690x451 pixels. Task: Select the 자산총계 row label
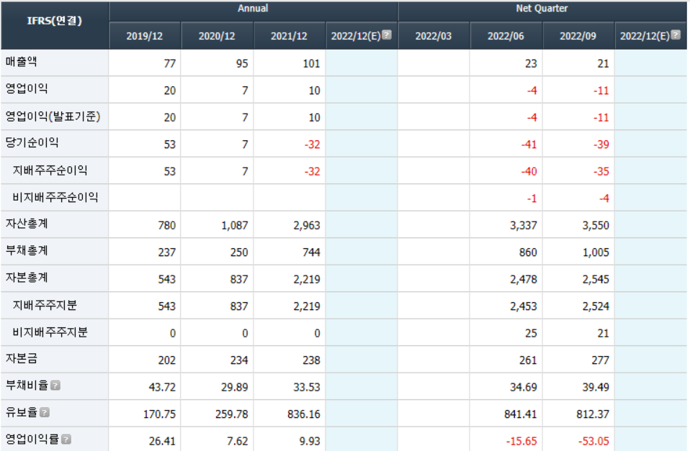pyautogui.click(x=27, y=224)
